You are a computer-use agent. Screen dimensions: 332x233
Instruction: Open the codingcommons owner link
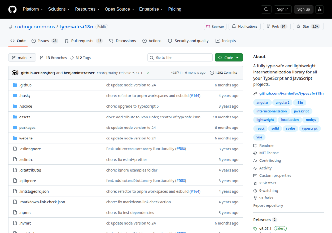pos(35,27)
